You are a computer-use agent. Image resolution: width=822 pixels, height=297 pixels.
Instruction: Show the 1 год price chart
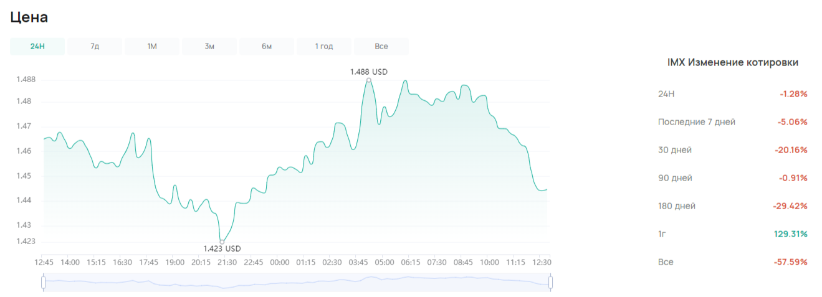[324, 47]
